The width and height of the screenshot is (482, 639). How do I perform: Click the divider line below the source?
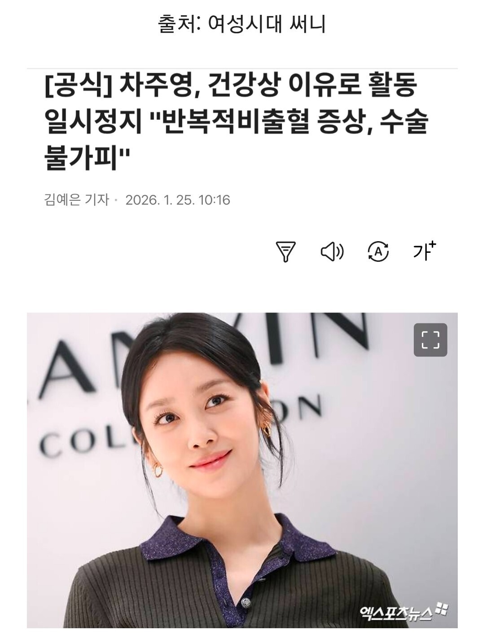pyautogui.click(x=242, y=69)
